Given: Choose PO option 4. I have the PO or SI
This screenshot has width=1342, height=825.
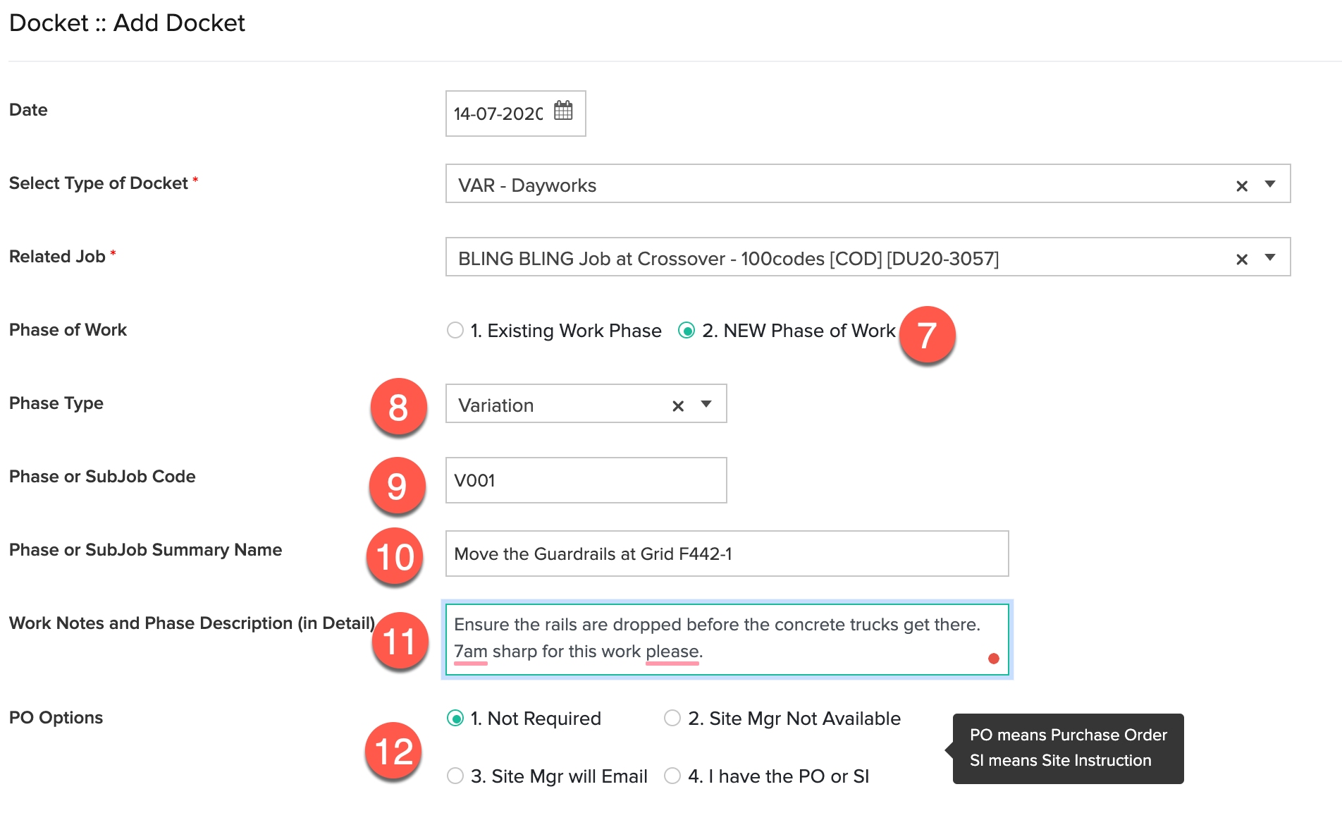Looking at the screenshot, I should (672, 776).
